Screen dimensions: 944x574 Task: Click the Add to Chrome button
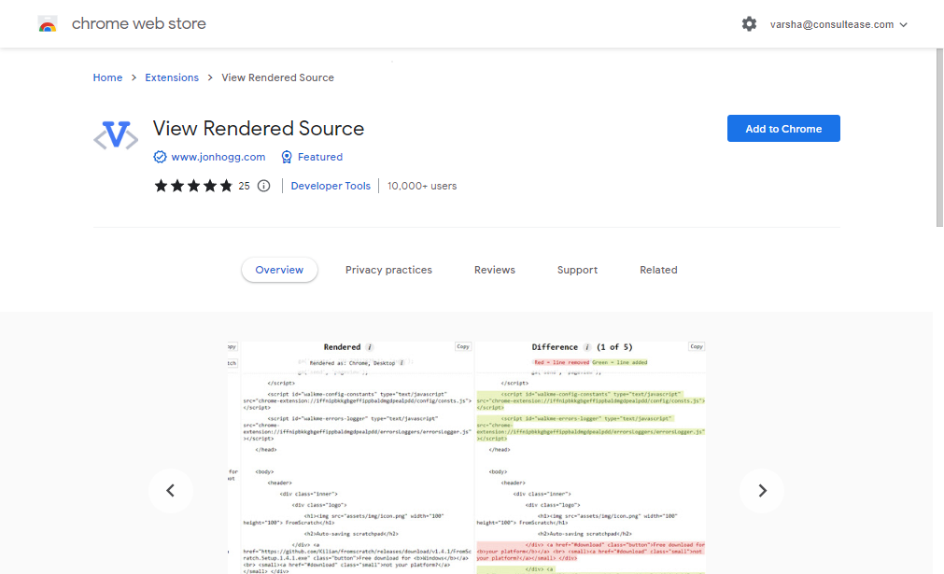(x=783, y=129)
